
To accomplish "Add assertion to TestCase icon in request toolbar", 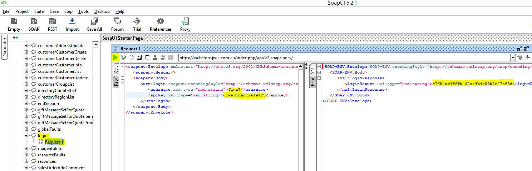I will (124, 57).
